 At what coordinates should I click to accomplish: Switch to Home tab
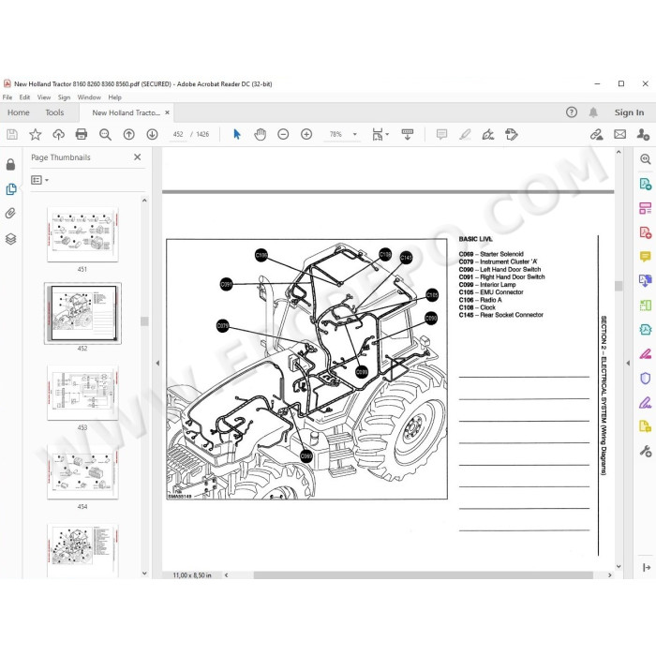pyautogui.click(x=19, y=112)
